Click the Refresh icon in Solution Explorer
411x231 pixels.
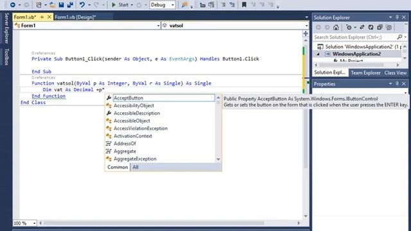pyautogui.click(x=371, y=28)
